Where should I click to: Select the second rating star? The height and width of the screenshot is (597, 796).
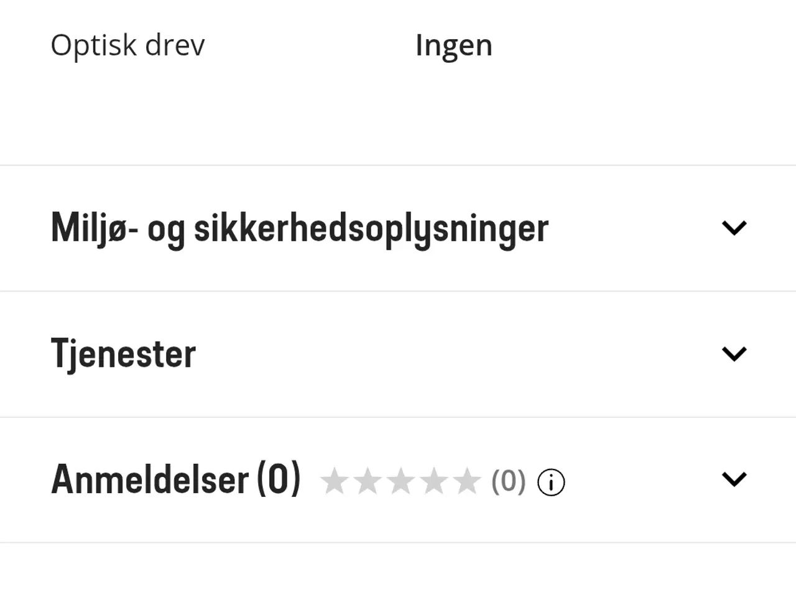pyautogui.click(x=368, y=481)
